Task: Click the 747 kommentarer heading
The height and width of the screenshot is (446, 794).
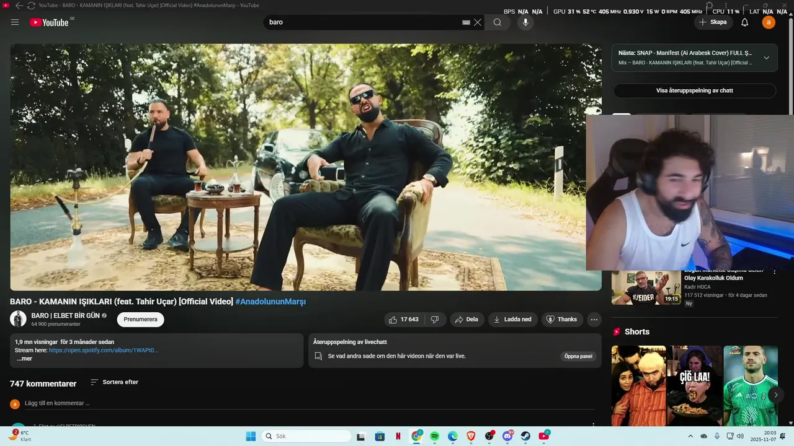Action: [43, 384]
